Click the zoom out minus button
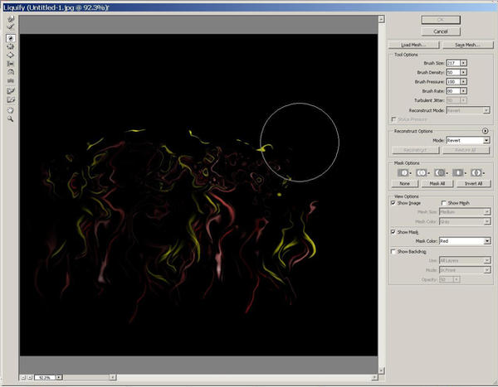The width and height of the screenshot is (498, 387). tap(23, 378)
